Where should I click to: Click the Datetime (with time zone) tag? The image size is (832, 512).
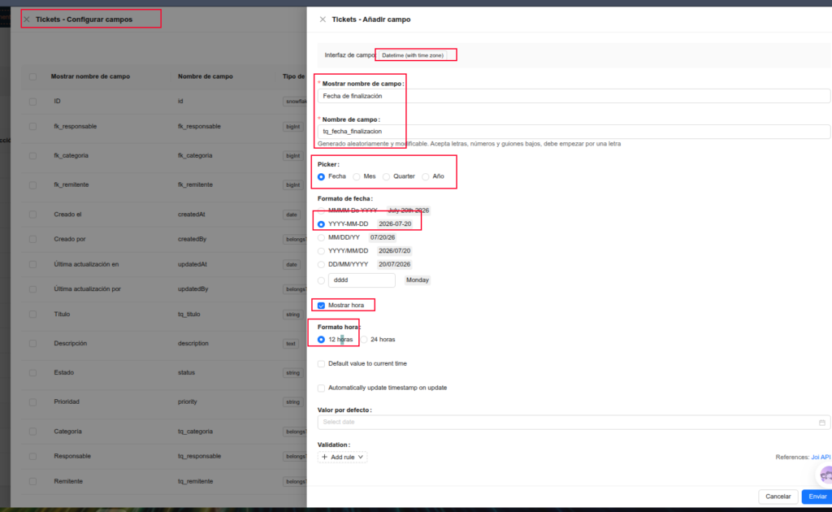pos(412,55)
